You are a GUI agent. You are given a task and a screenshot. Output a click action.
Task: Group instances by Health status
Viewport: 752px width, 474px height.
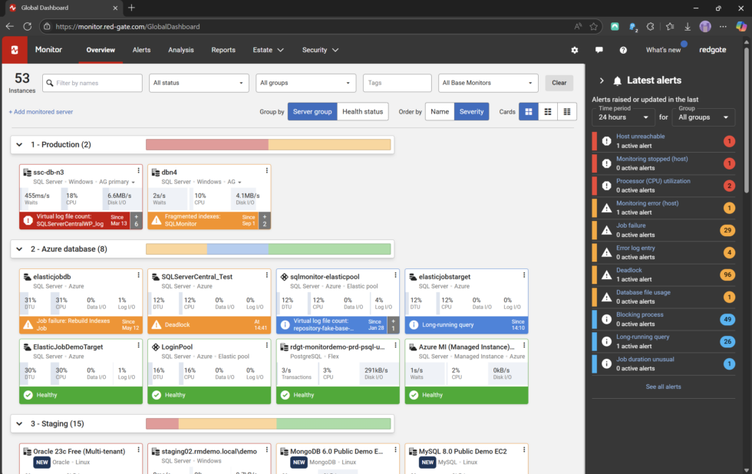pyautogui.click(x=362, y=111)
